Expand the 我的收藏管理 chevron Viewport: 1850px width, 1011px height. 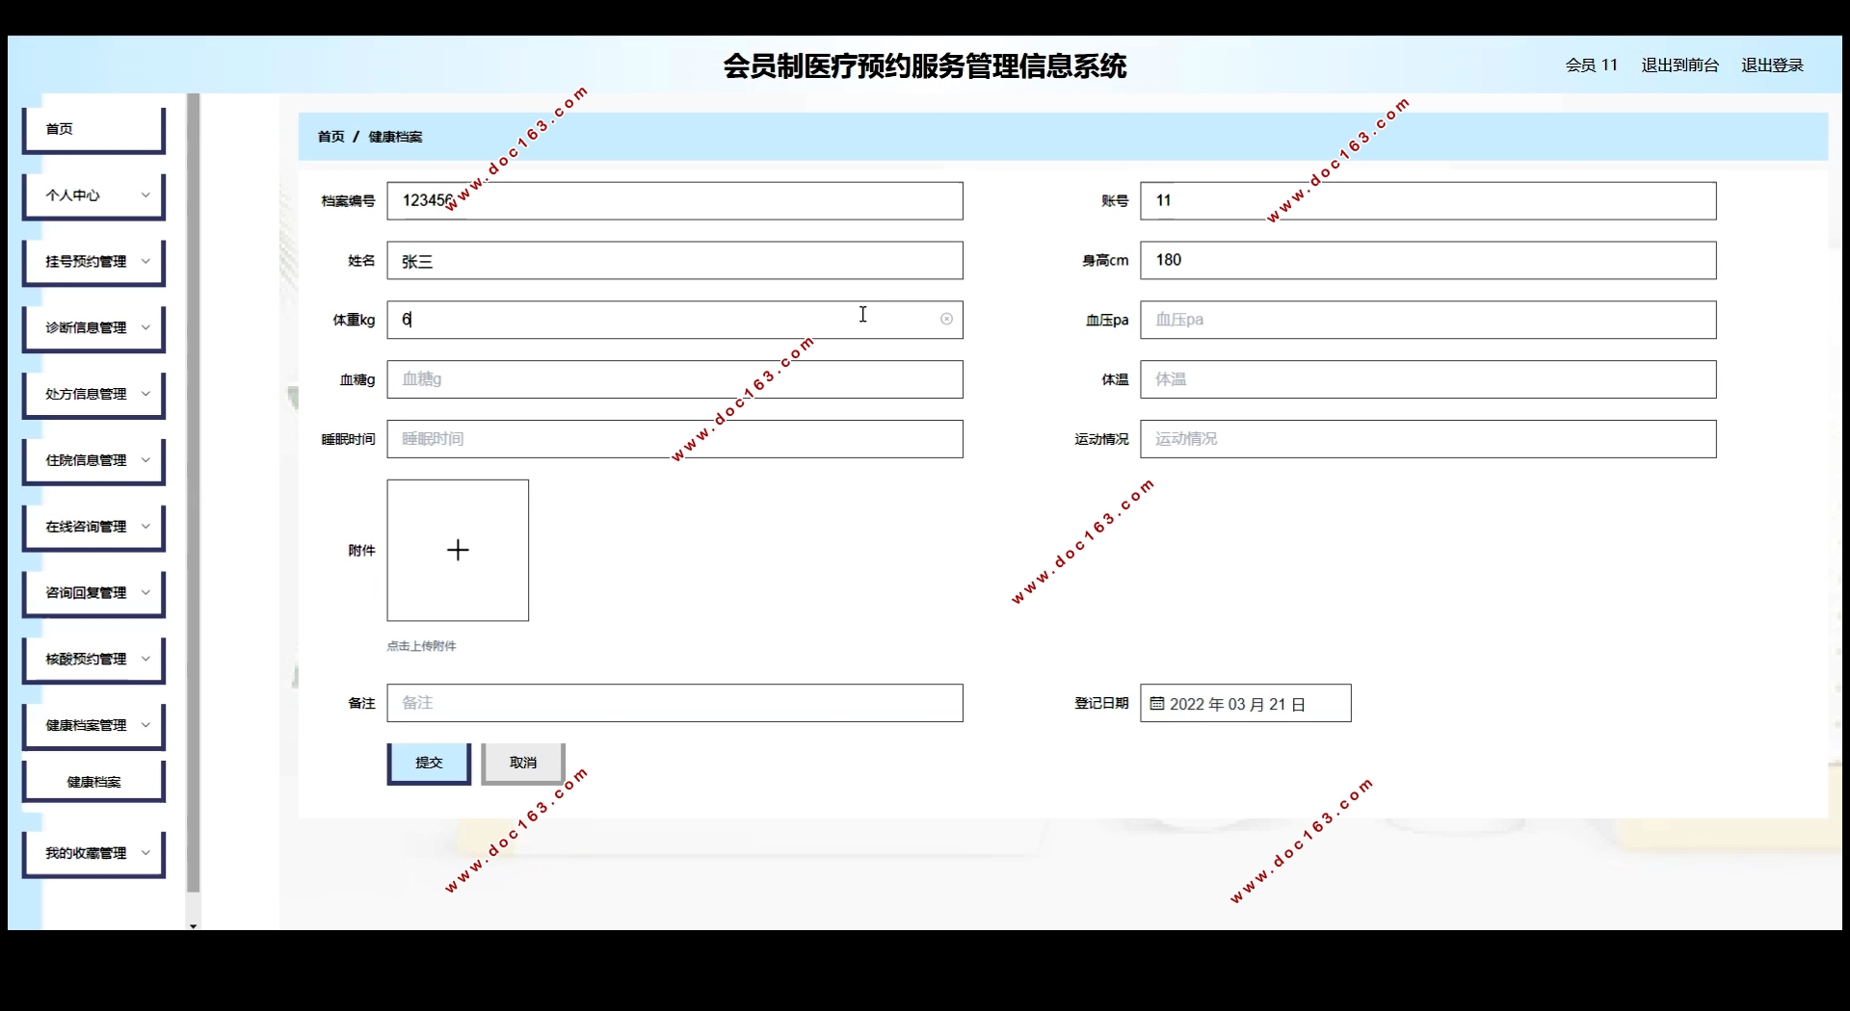pos(145,853)
